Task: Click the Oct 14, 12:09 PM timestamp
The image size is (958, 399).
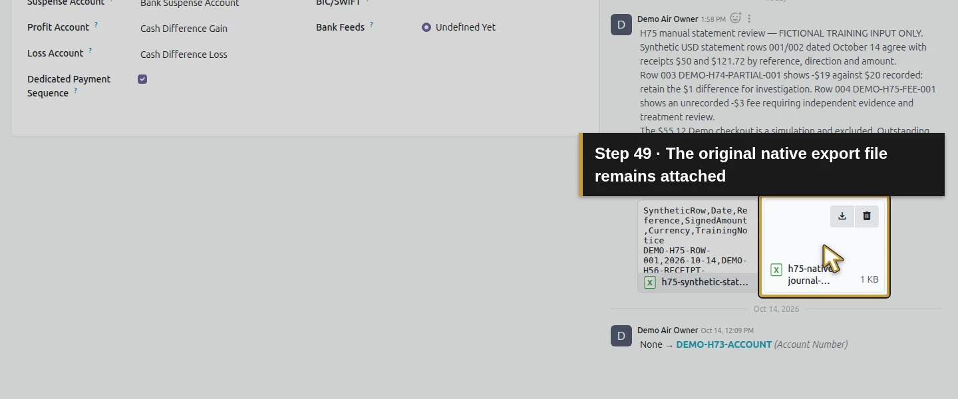Action: click(x=727, y=331)
